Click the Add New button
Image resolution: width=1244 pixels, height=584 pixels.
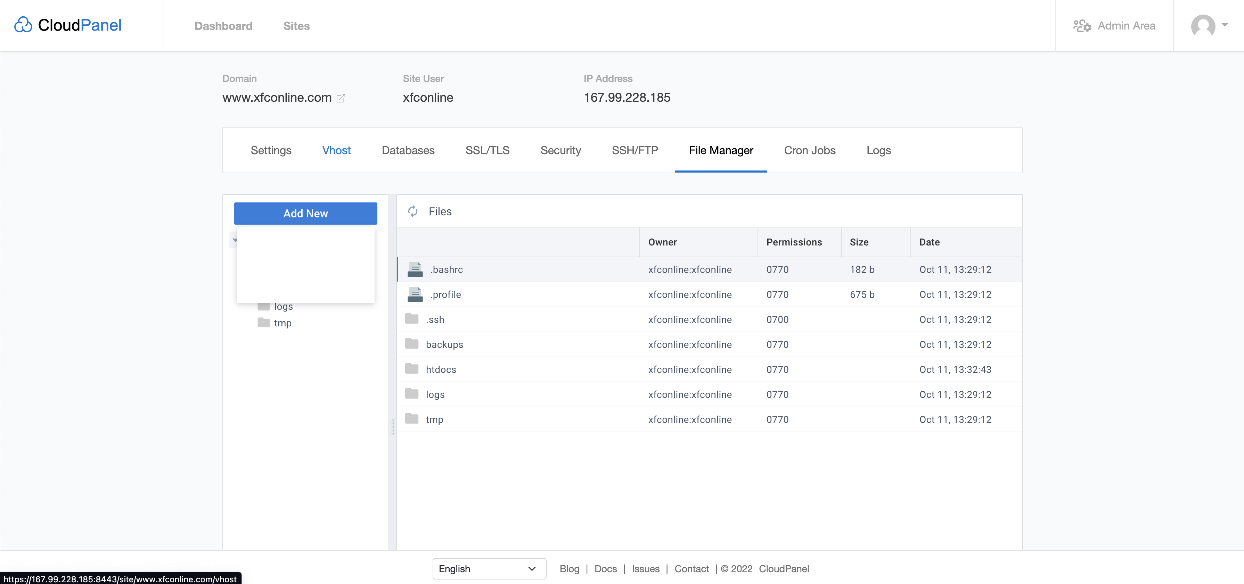coord(305,213)
